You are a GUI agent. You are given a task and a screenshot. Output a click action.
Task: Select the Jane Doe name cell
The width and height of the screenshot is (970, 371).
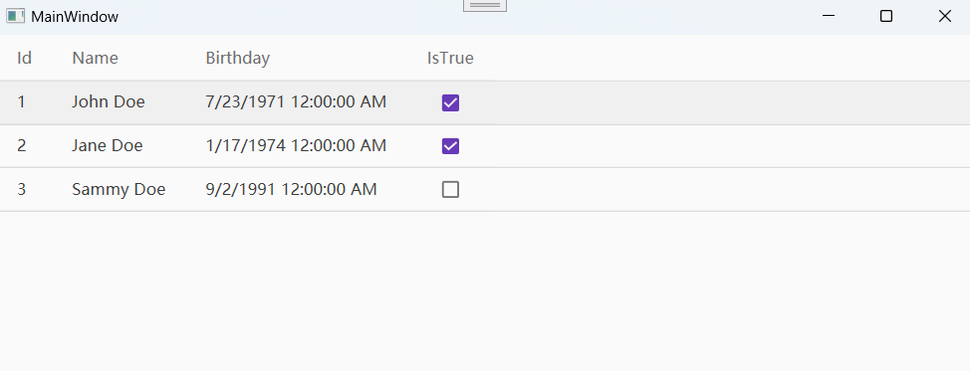pos(107,145)
